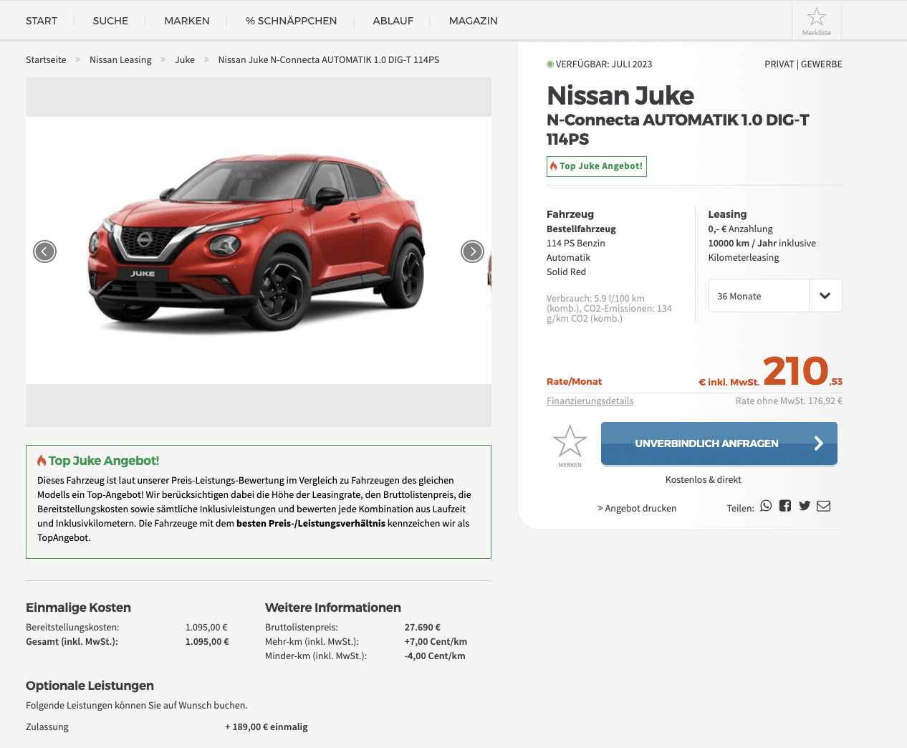This screenshot has width=907, height=748.
Task: Click the VERFÜGBAR: JULI 2023 availability label
Action: [599, 64]
